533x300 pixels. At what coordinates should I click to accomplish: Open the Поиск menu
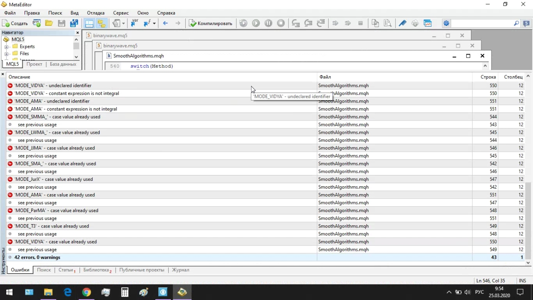click(55, 13)
